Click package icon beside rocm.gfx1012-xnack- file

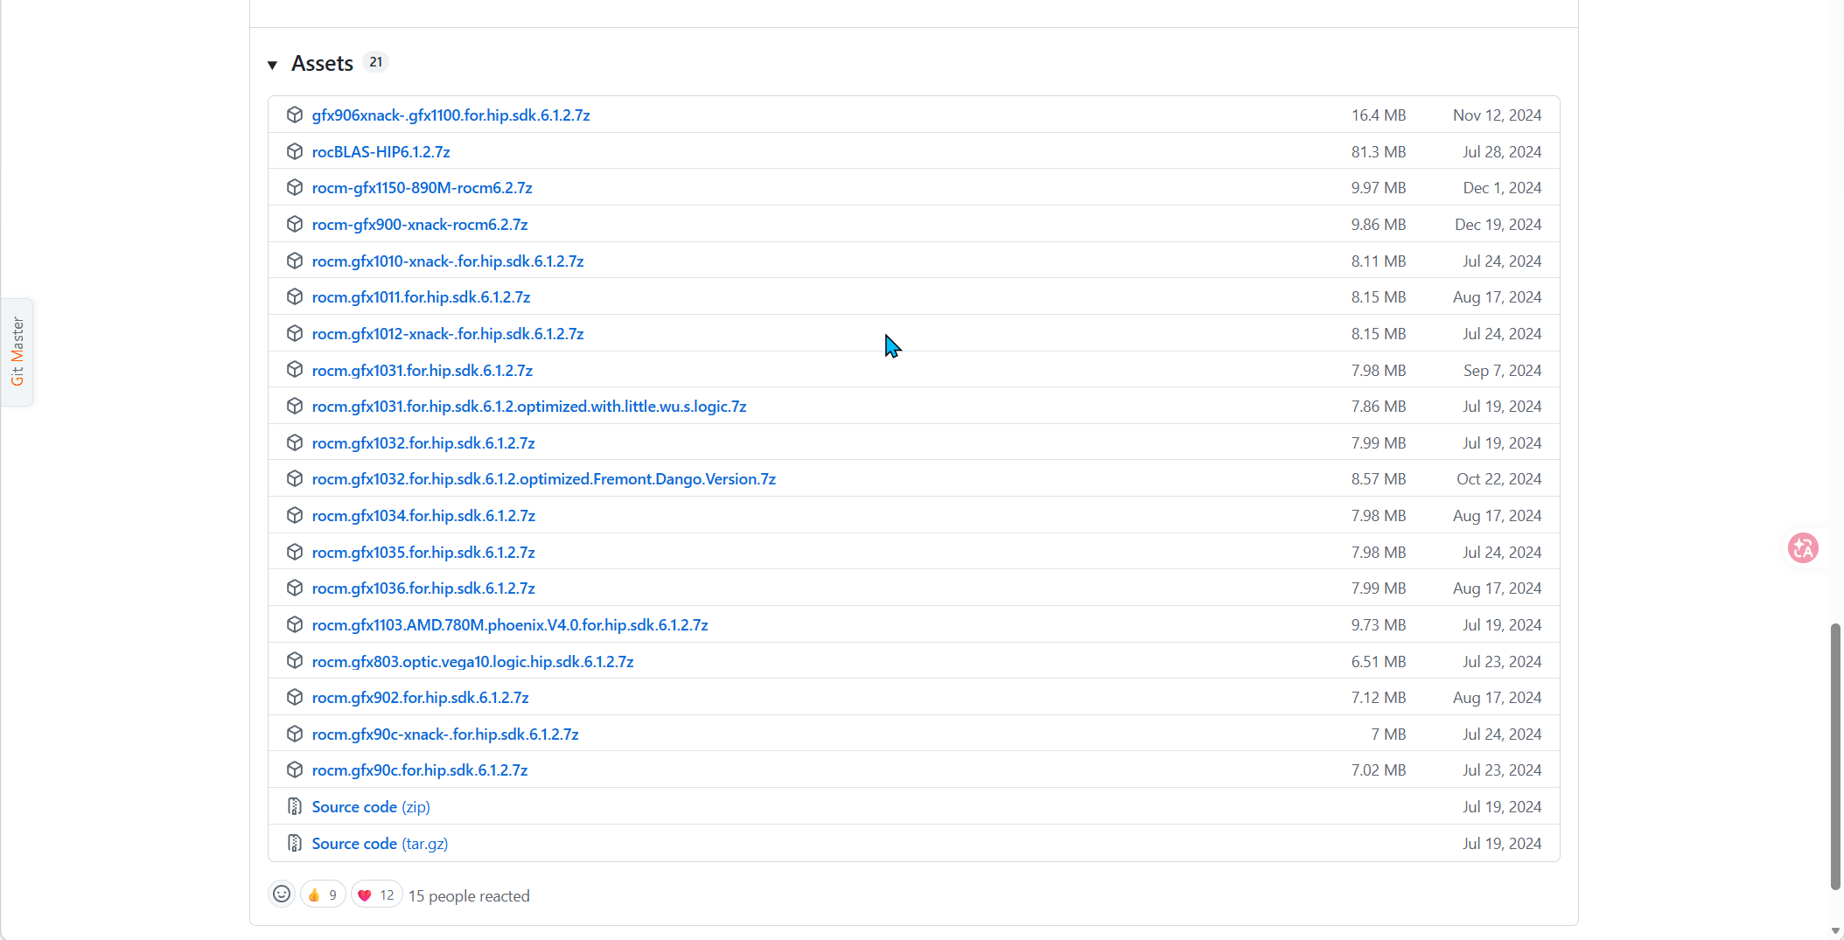295,333
